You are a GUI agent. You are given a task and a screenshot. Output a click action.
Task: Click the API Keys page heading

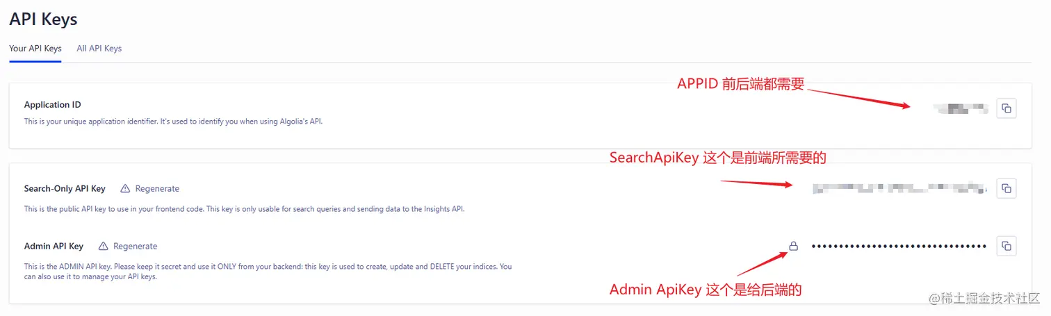pyautogui.click(x=43, y=19)
